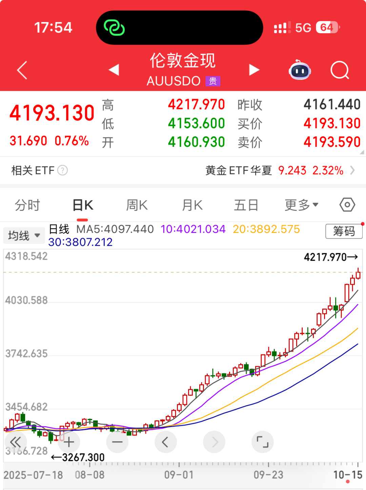This screenshot has height=490, width=366.
Task: Select the 月K tab
Action: (192, 205)
